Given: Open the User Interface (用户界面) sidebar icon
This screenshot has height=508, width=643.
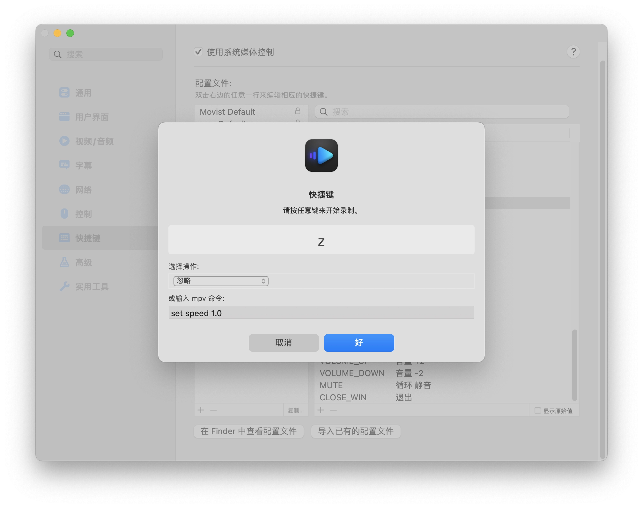Looking at the screenshot, I should coord(64,117).
